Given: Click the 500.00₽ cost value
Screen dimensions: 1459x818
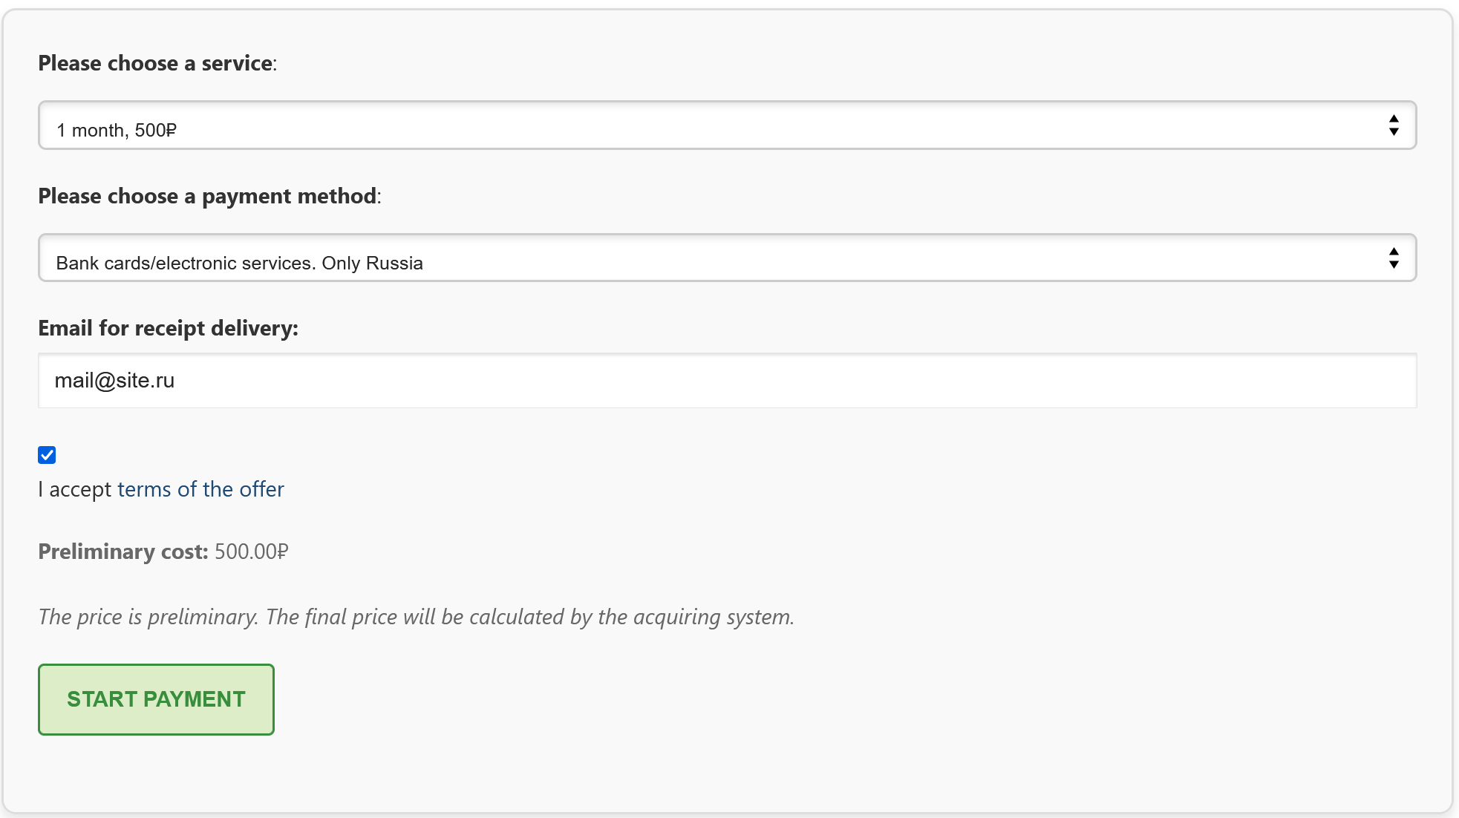Looking at the screenshot, I should coord(252,552).
